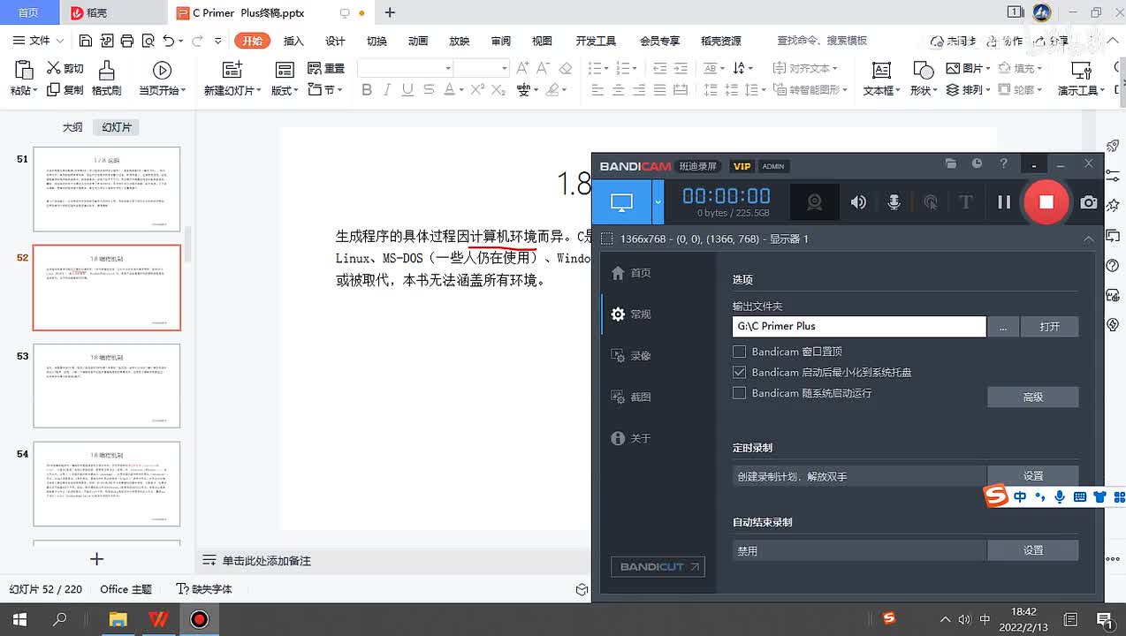The image size is (1126, 636).
Task: Open Bandicam help question mark
Action: [1003, 163]
